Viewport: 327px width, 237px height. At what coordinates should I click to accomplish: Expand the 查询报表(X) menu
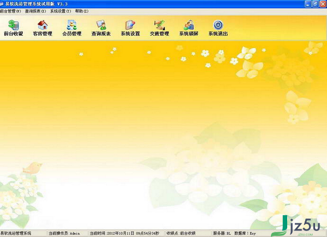pos(35,11)
